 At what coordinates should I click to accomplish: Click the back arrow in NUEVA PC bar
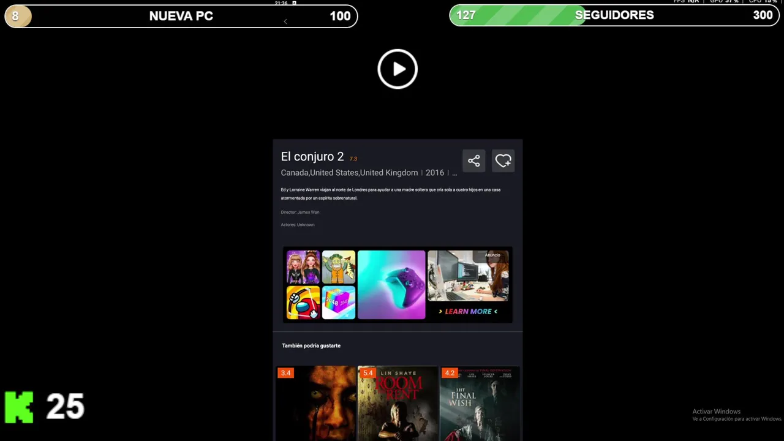[285, 21]
